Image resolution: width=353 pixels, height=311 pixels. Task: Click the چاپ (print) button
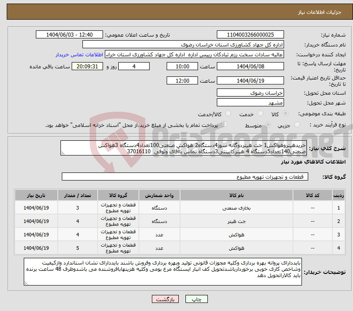pos(196,299)
